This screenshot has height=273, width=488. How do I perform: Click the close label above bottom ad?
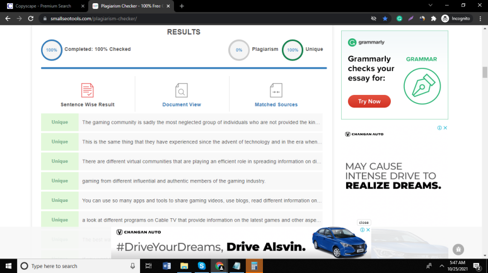(x=364, y=223)
